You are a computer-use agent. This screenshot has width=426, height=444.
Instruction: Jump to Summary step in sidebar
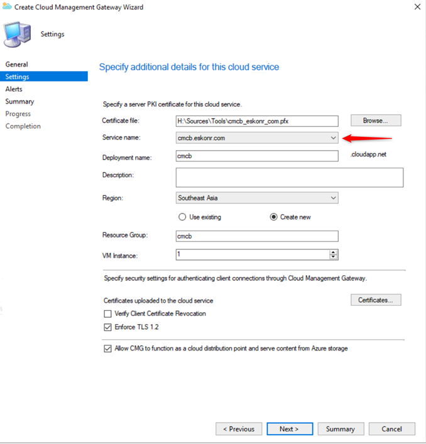tap(19, 102)
